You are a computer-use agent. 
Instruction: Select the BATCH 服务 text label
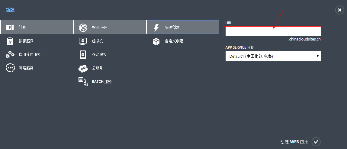click(x=101, y=82)
